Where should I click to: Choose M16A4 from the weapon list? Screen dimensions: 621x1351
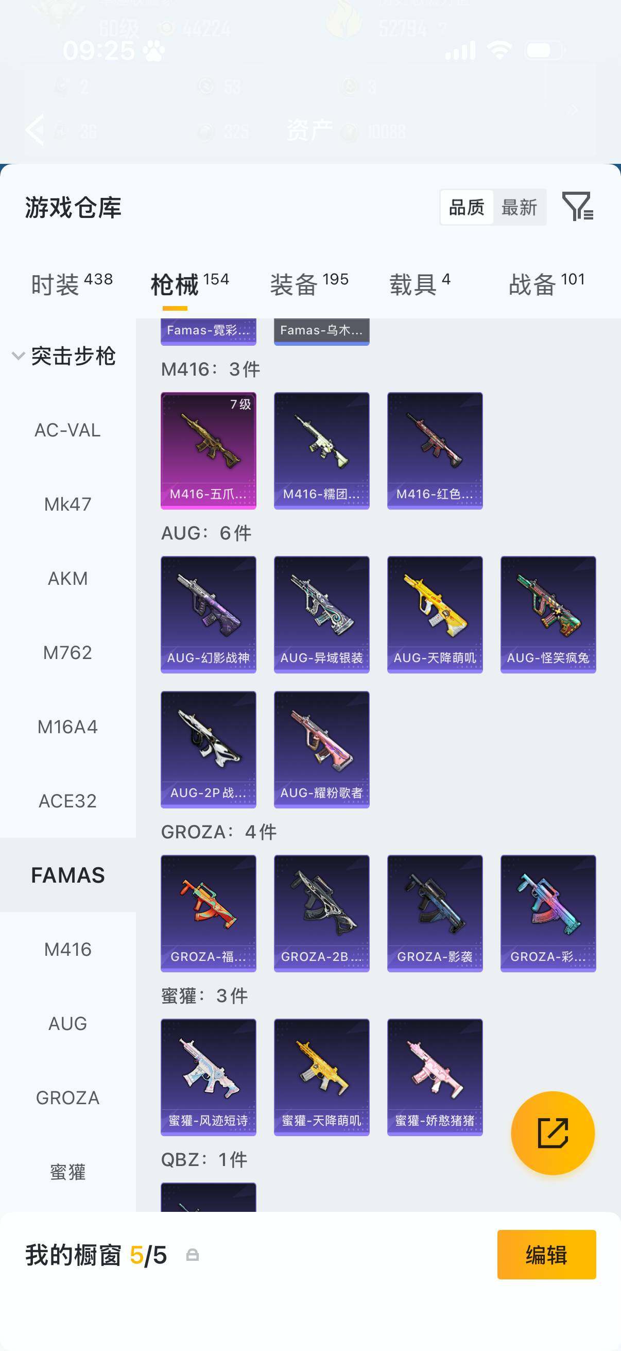(67, 727)
